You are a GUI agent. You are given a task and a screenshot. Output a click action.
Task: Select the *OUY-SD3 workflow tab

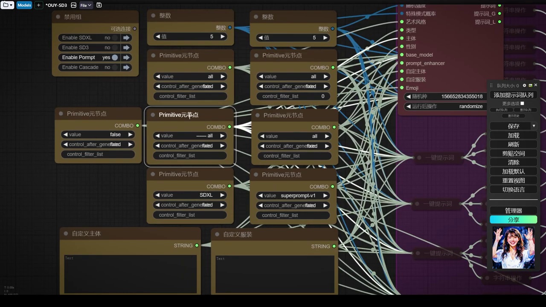click(x=56, y=5)
